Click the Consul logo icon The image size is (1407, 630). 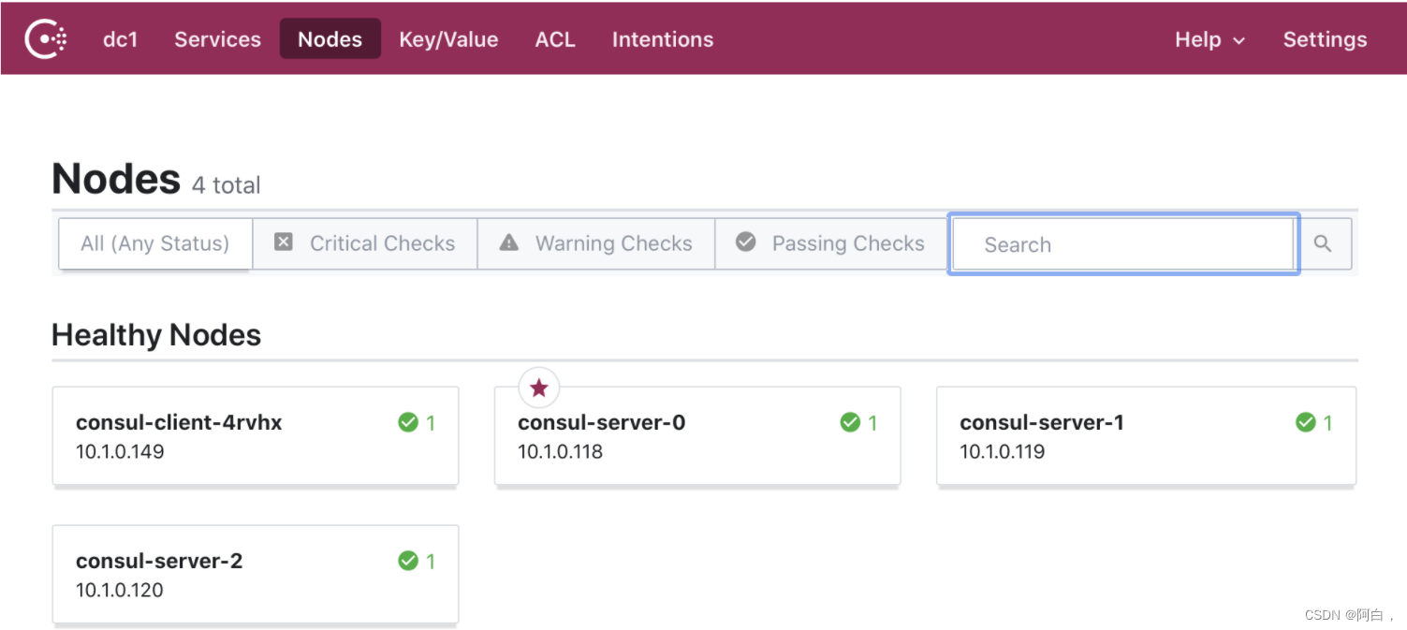(46, 39)
